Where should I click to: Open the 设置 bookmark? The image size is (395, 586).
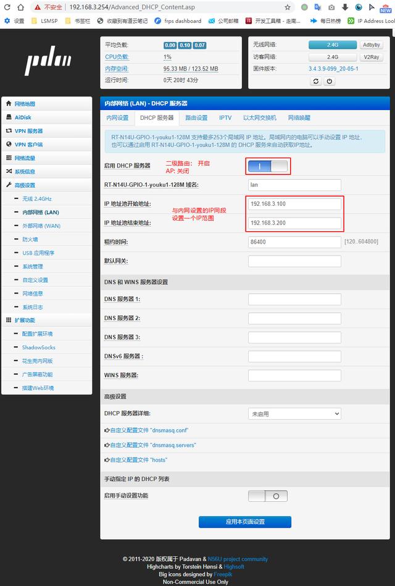pos(14,21)
